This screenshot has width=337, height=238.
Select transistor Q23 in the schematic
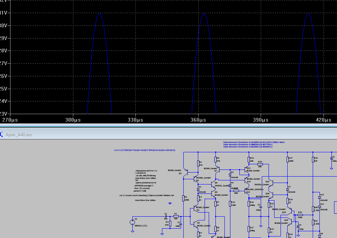290,211
